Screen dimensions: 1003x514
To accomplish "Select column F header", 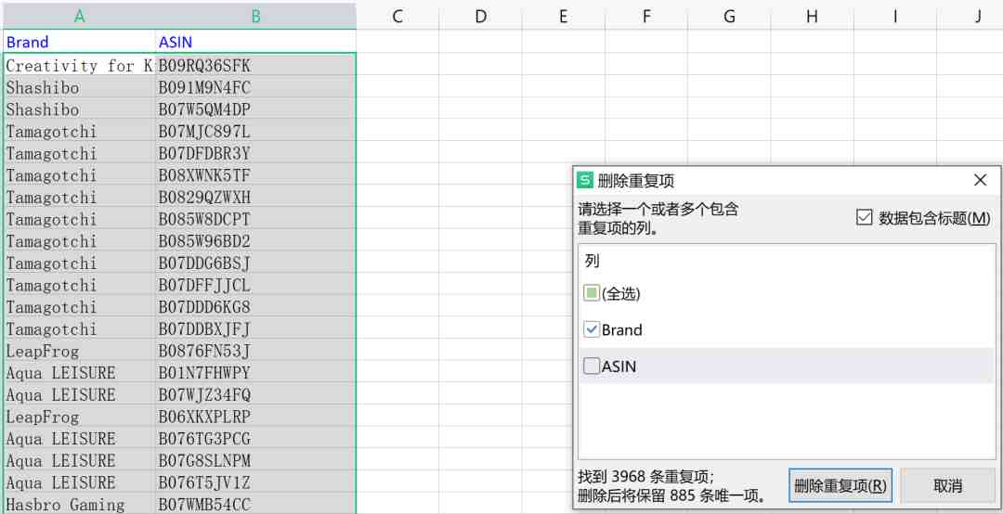I will 646,16.
